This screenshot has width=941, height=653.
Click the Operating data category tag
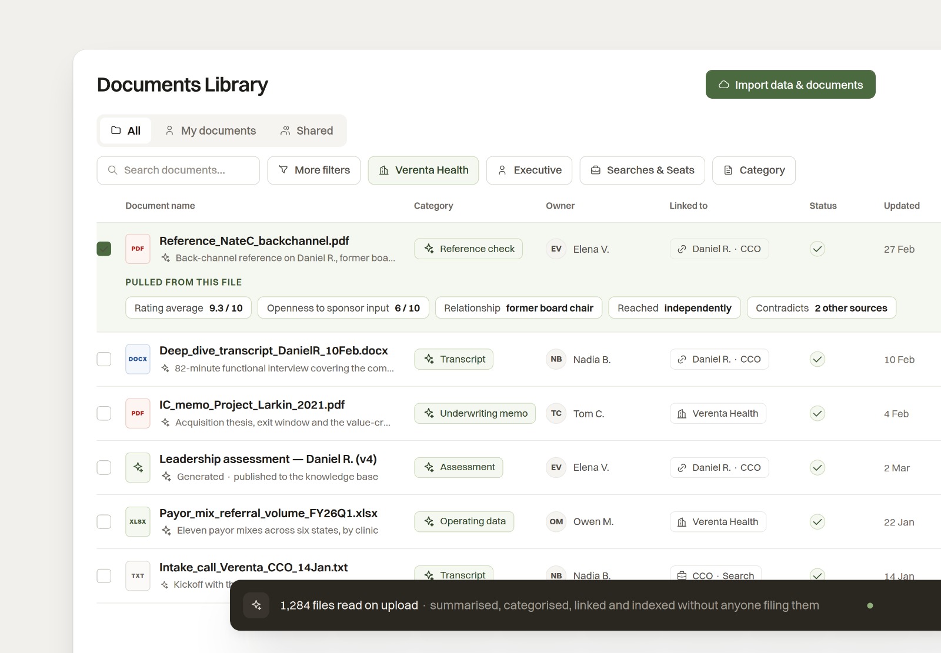click(x=464, y=521)
